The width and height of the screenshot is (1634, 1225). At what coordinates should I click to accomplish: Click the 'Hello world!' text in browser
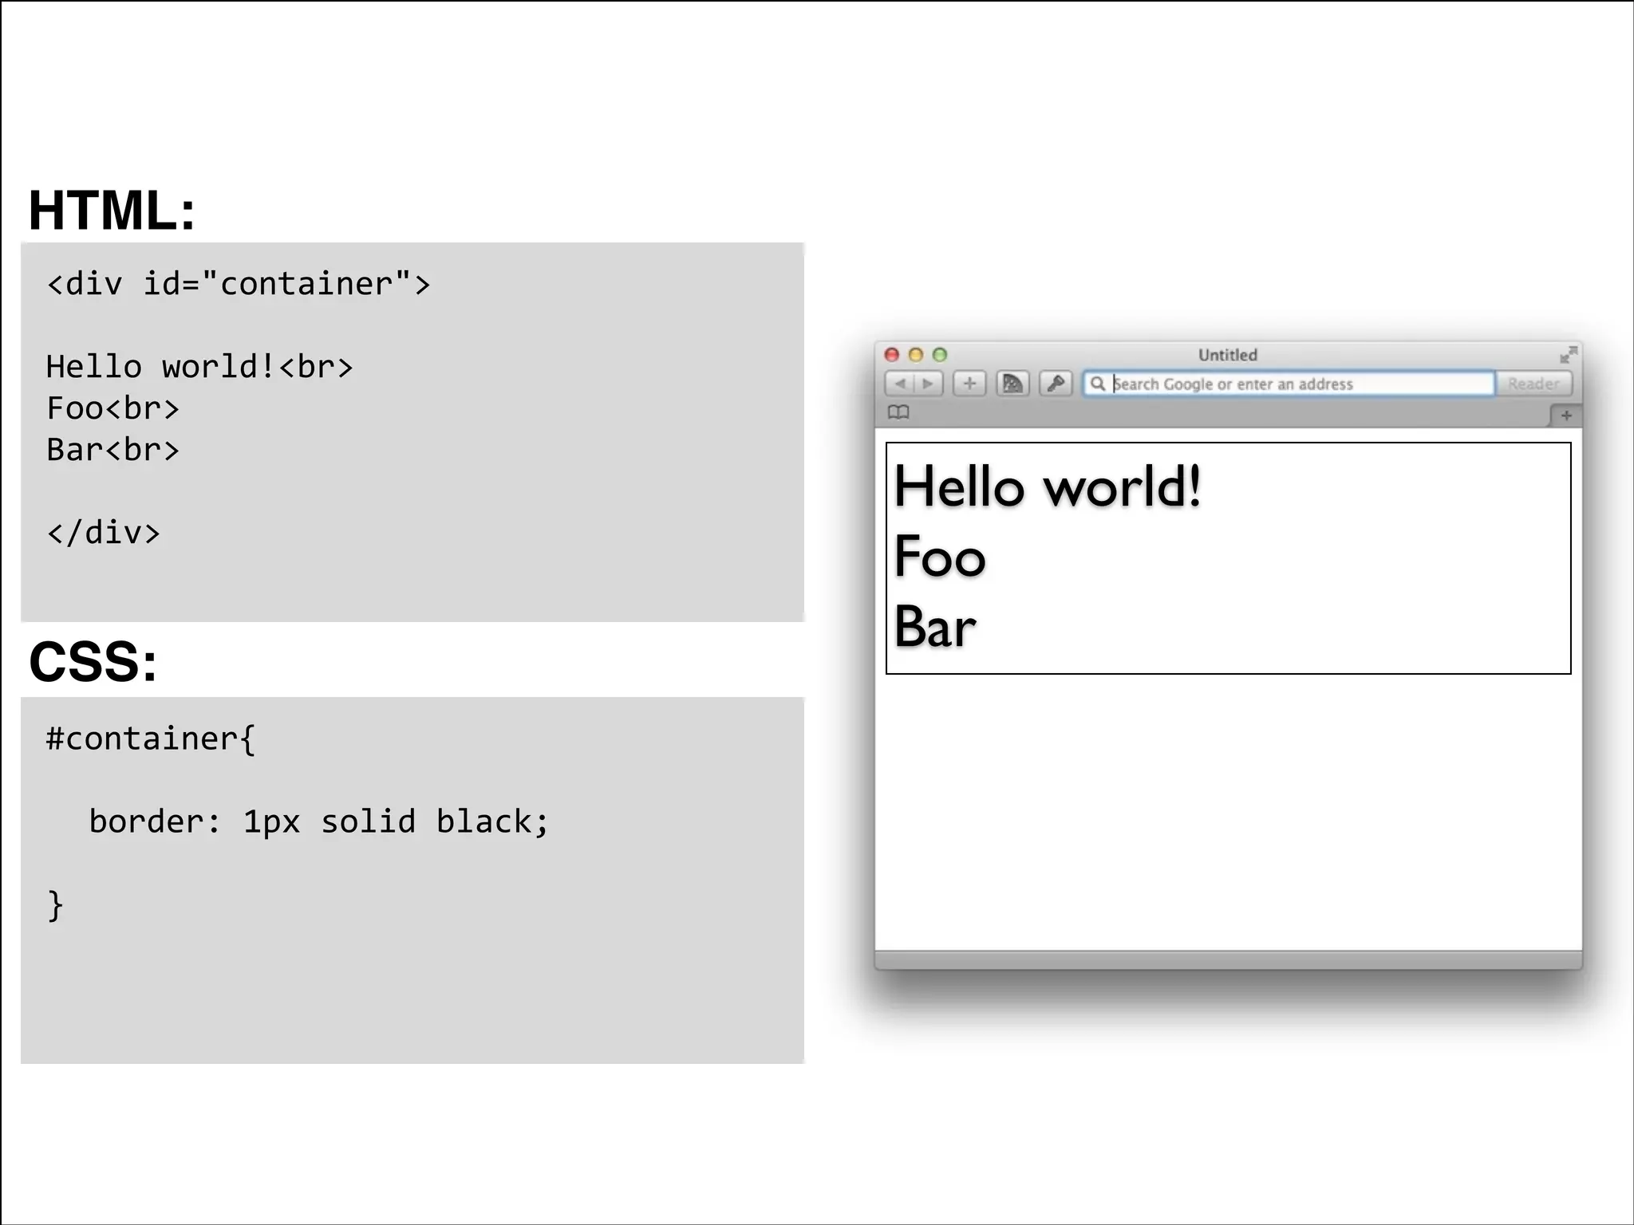(x=1048, y=486)
